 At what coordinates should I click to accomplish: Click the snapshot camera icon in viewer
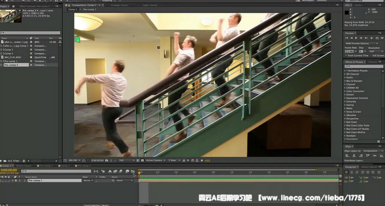tap(107, 160)
